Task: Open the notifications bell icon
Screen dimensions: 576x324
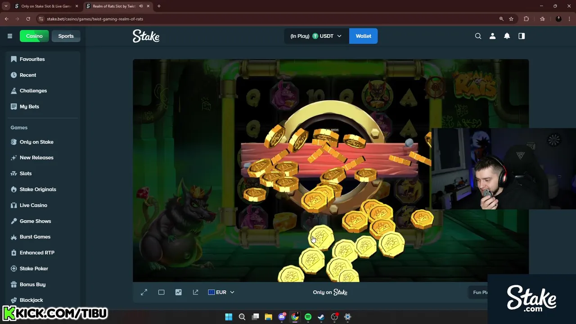Action: pyautogui.click(x=507, y=36)
